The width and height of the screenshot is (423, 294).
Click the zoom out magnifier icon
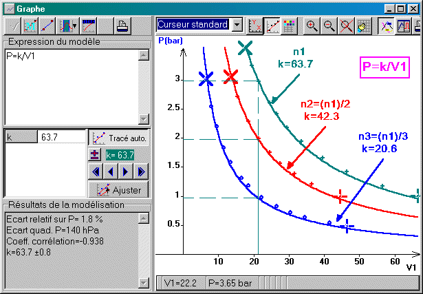(329, 25)
